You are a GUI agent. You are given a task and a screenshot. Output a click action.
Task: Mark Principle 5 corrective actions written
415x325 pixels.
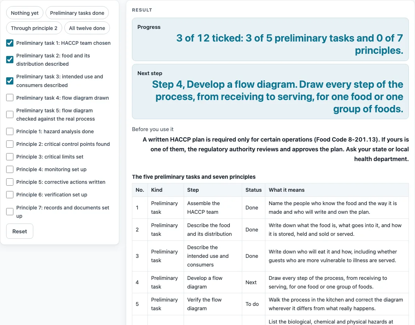tap(10, 182)
